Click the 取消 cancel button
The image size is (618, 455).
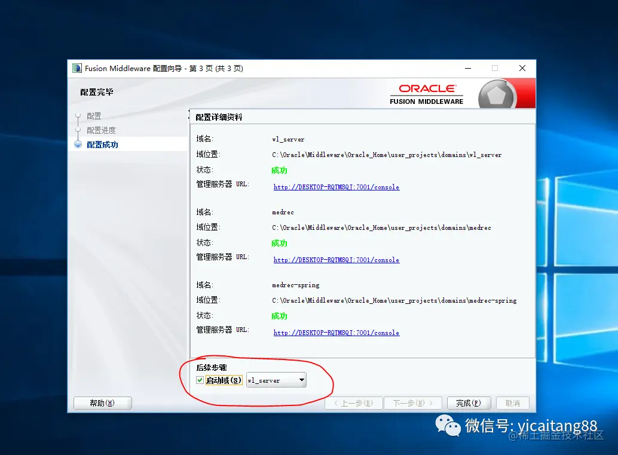click(x=512, y=403)
